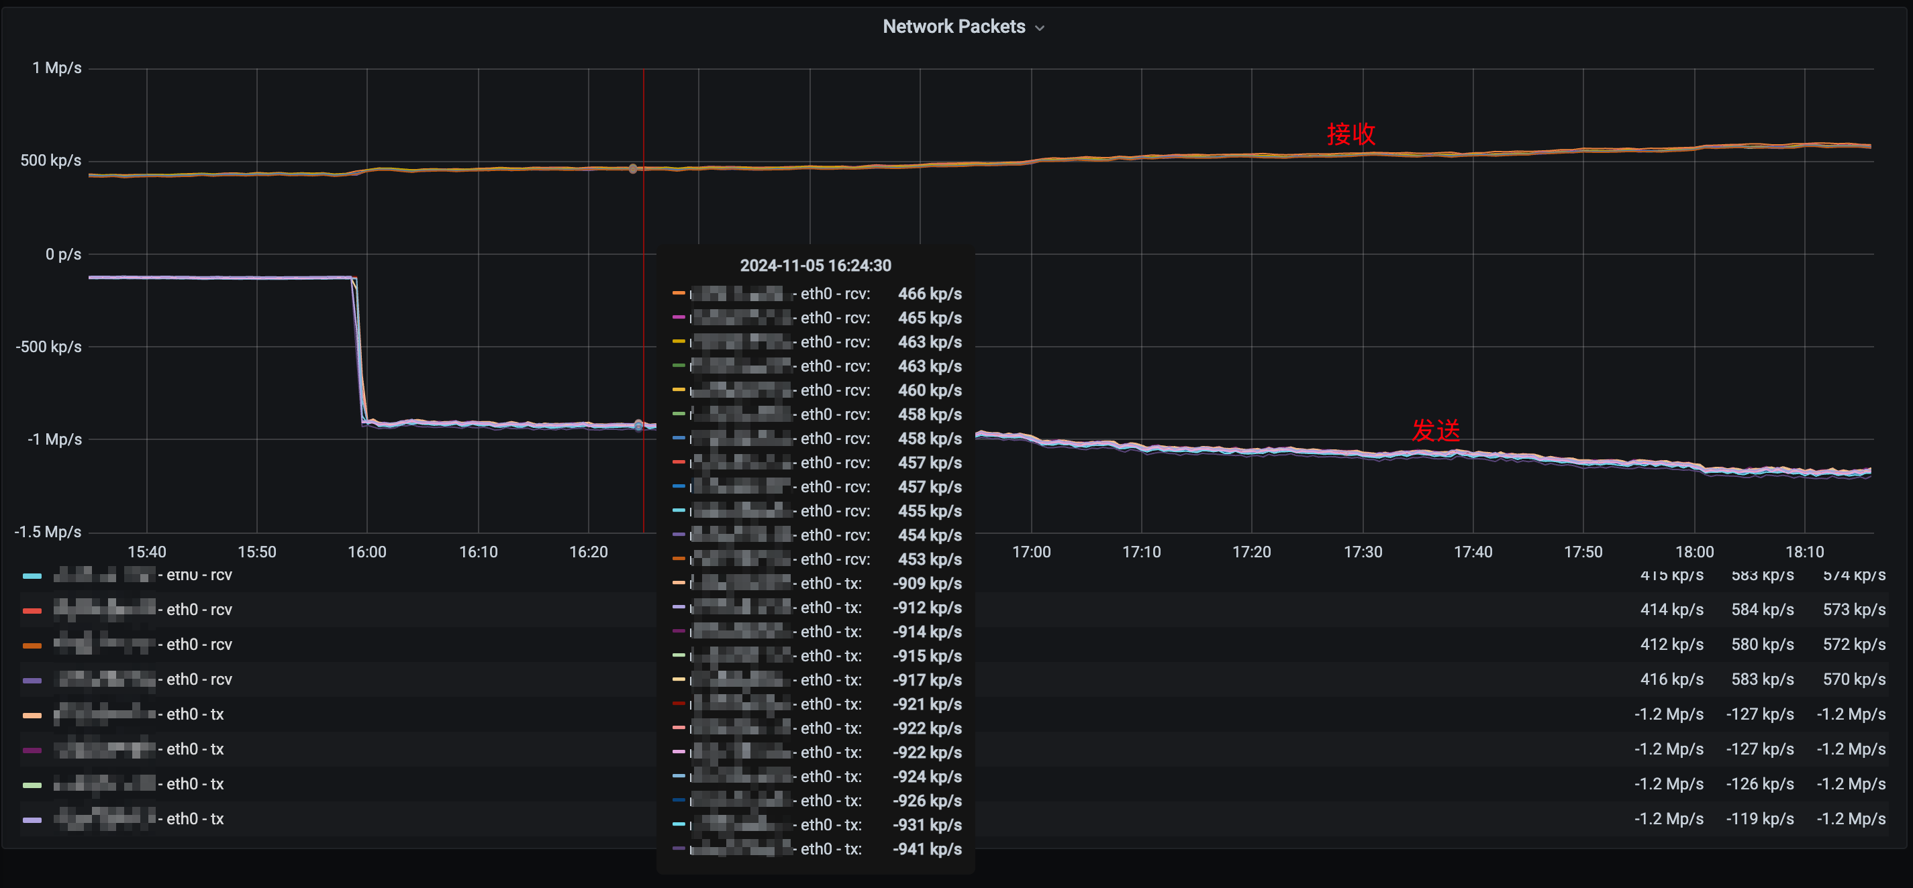Click the hover point on the receive line
Screen dimensions: 1913x888
pyautogui.click(x=633, y=168)
